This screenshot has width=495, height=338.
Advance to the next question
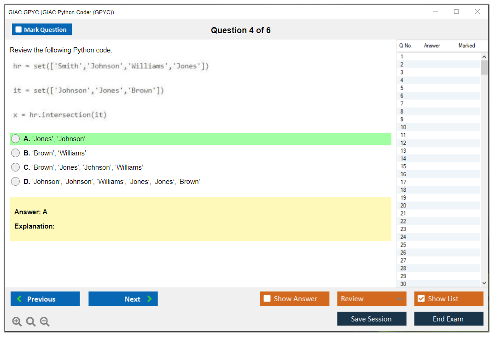point(123,299)
